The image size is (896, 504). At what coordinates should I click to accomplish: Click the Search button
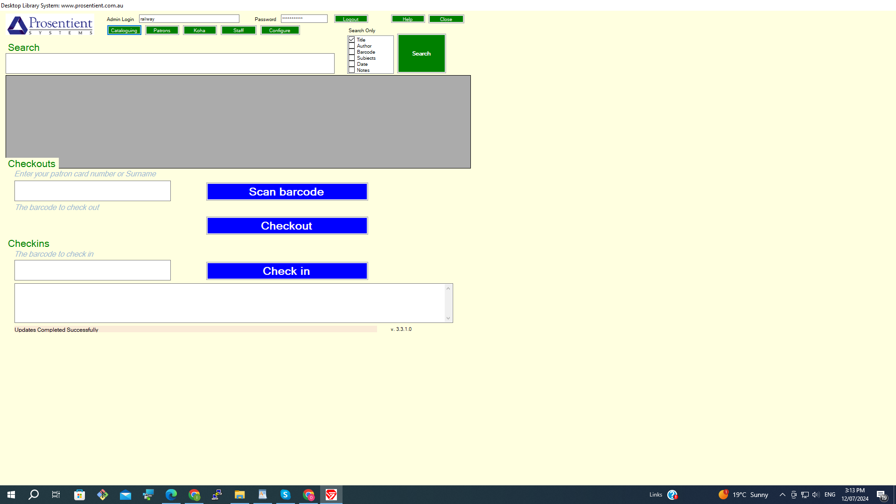(x=421, y=53)
